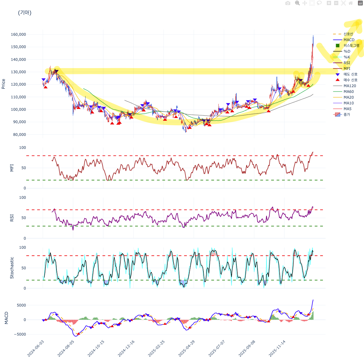
Task: Autoscale the chart axes
Action: pyautogui.click(x=343, y=3)
